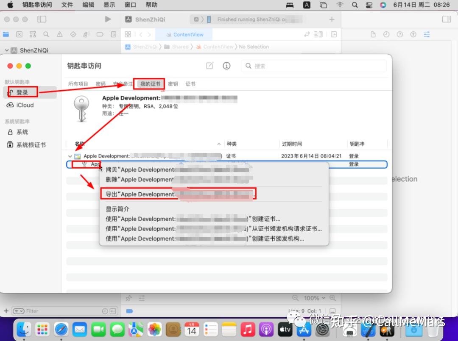Choose the 从证书颁发机构请求证书... menu item

coord(214,229)
